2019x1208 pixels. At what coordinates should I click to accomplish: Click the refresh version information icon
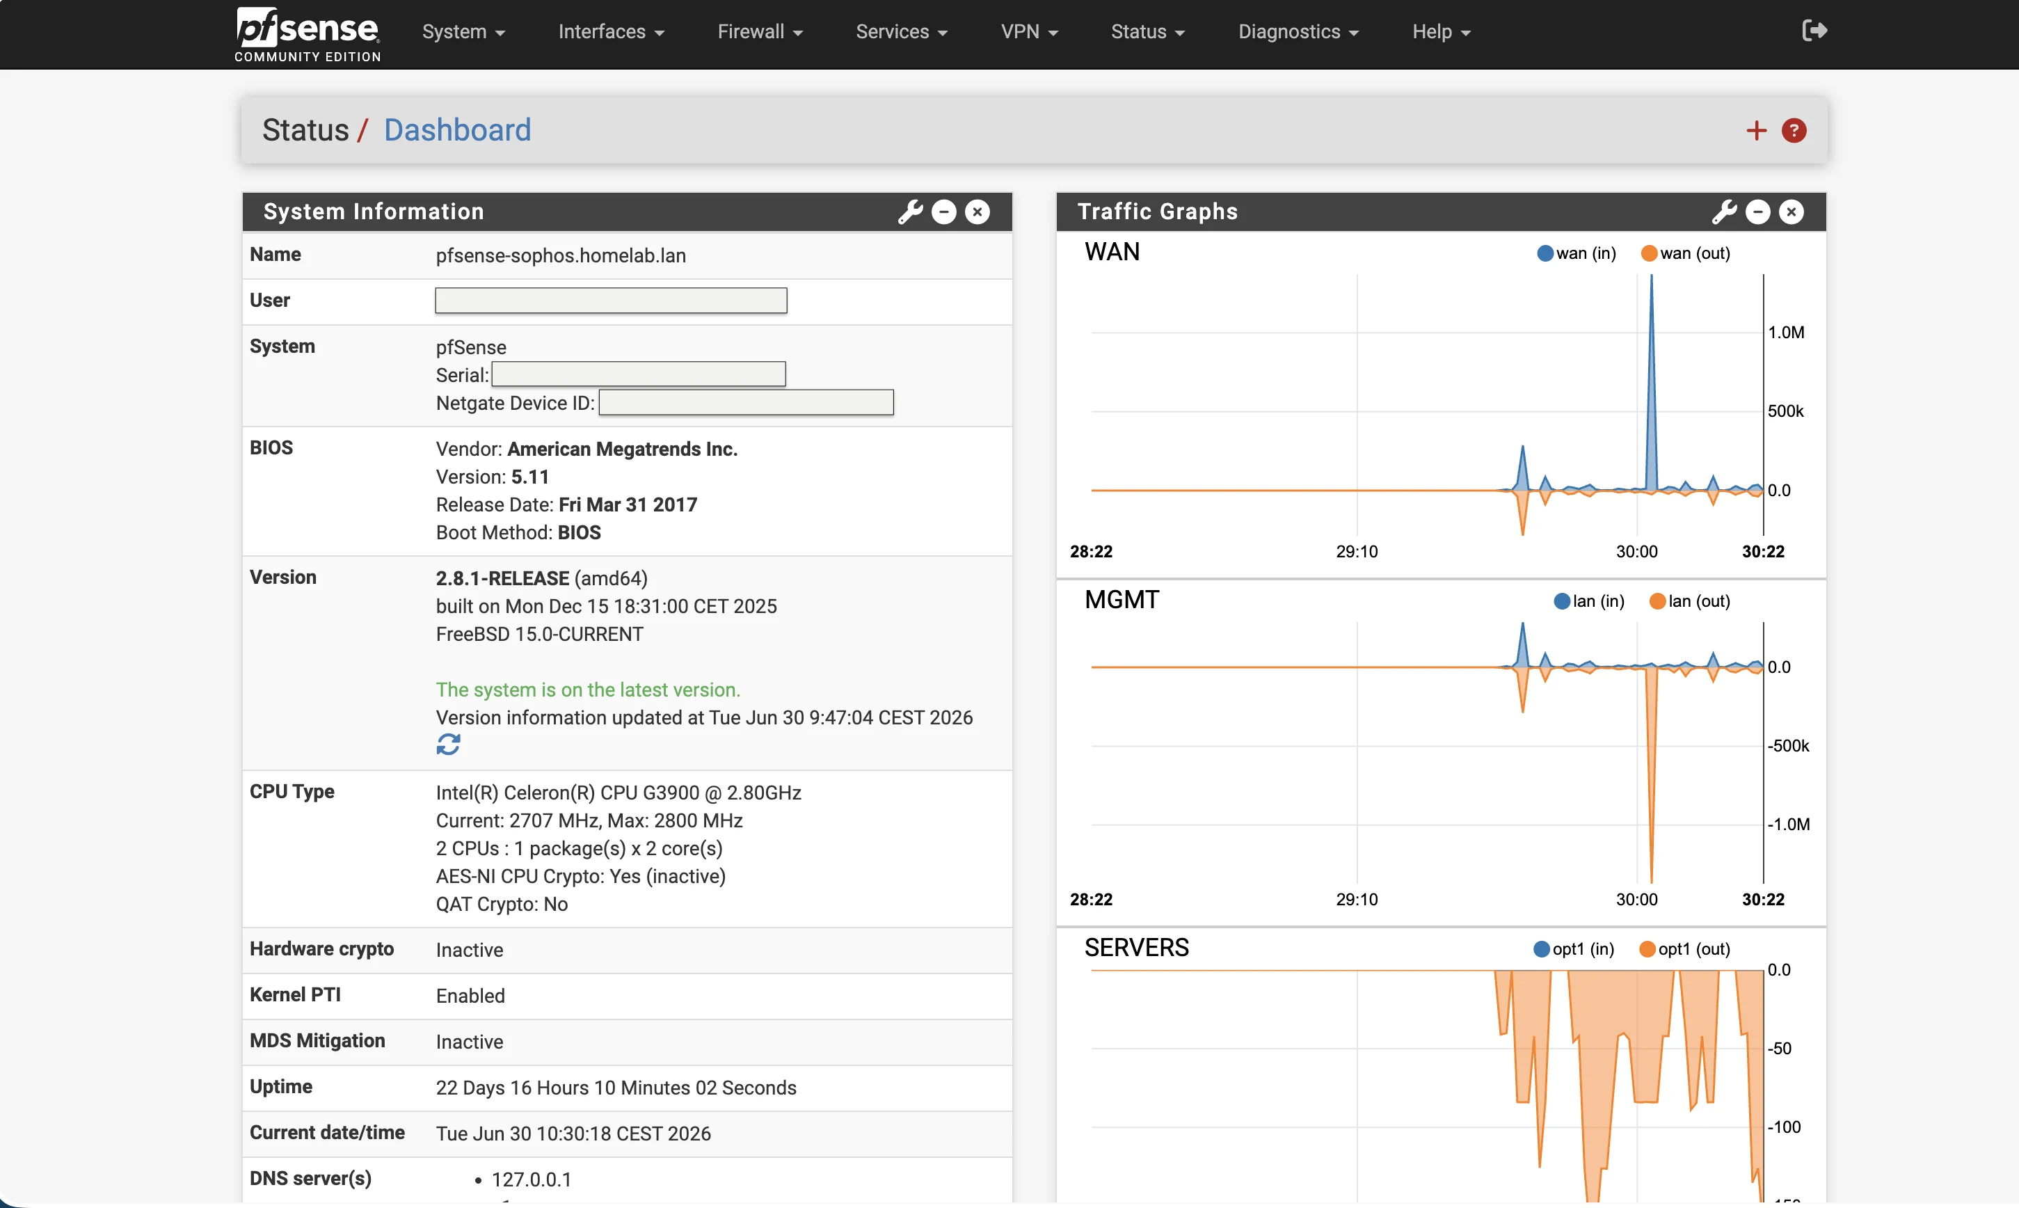pos(448,744)
